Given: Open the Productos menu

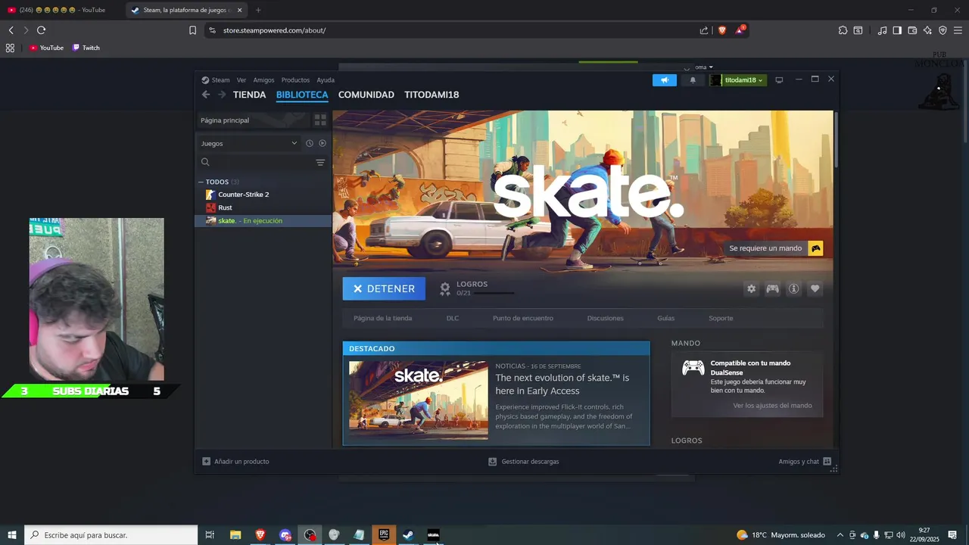Looking at the screenshot, I should click(x=295, y=80).
